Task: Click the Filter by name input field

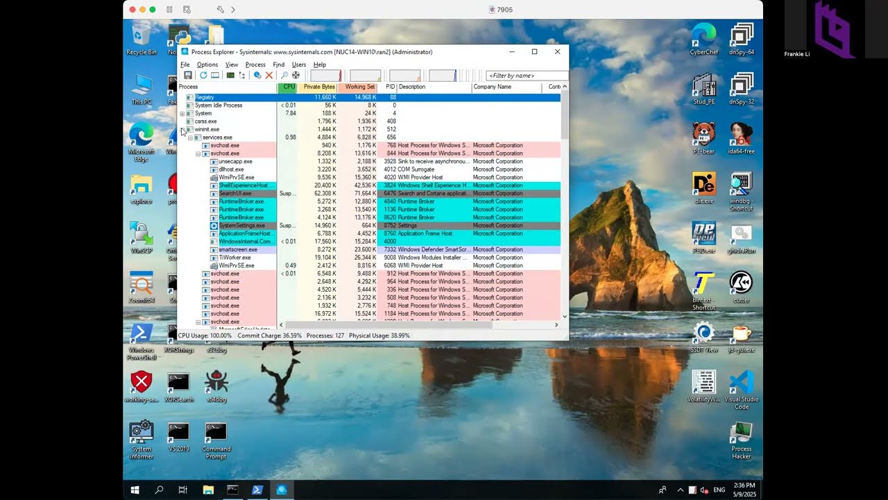Action: [527, 75]
